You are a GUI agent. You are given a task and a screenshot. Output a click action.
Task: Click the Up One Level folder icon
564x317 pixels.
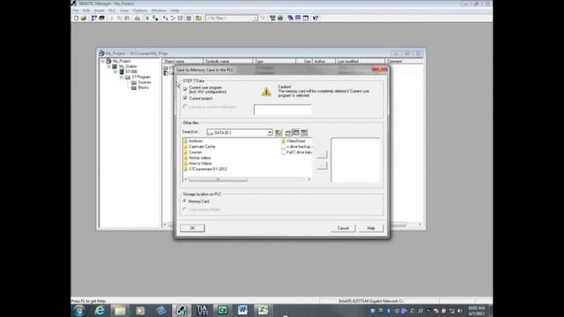[278, 133]
